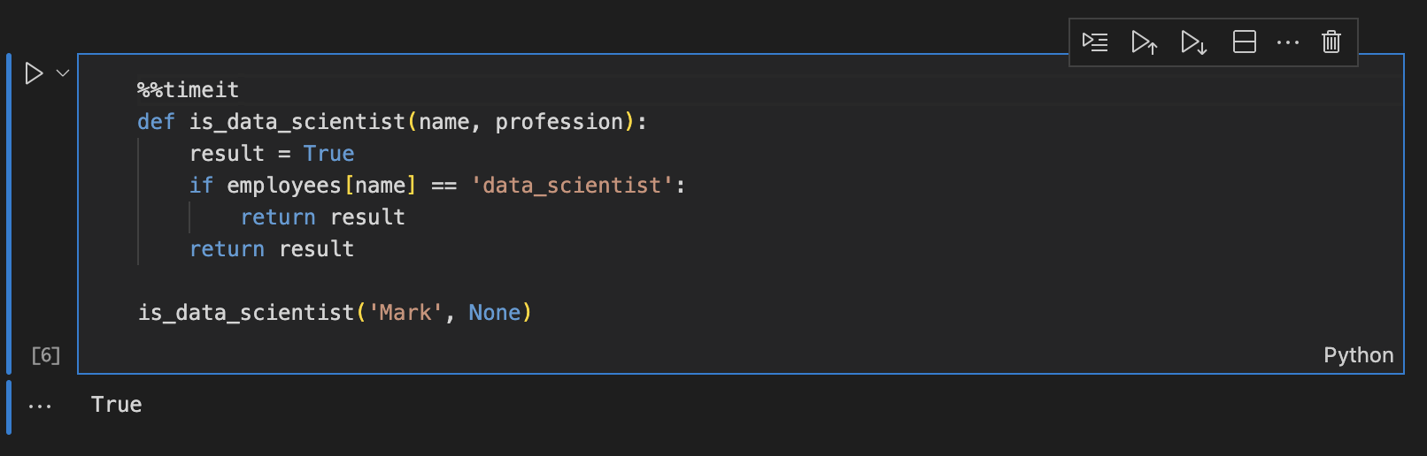
Task: Click on the True output text
Action: coord(116,405)
